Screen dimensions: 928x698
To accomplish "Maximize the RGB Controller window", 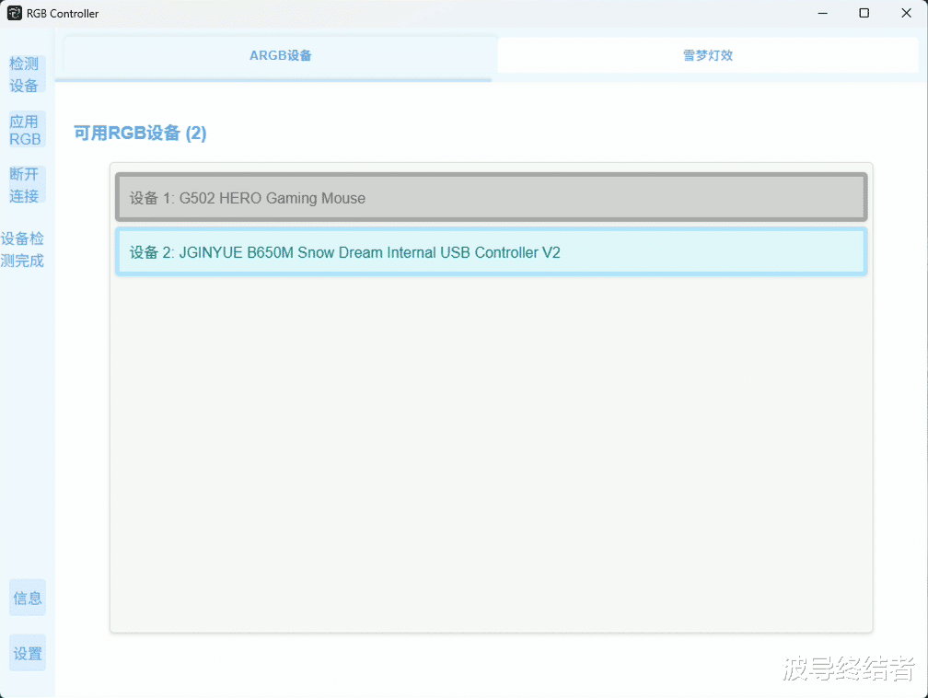I will point(864,13).
